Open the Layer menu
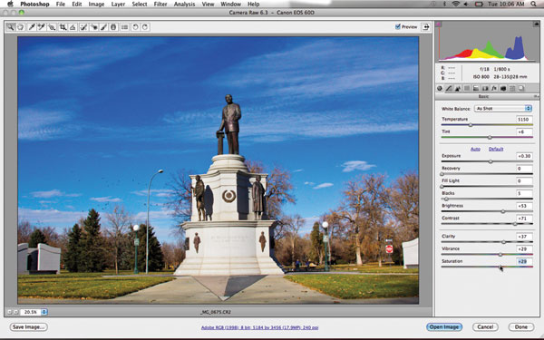The height and width of the screenshot is (340, 544). pyautogui.click(x=118, y=5)
